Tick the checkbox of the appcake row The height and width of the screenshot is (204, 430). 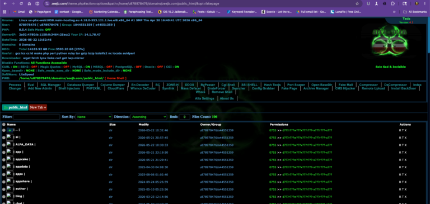pyautogui.click(x=4, y=160)
